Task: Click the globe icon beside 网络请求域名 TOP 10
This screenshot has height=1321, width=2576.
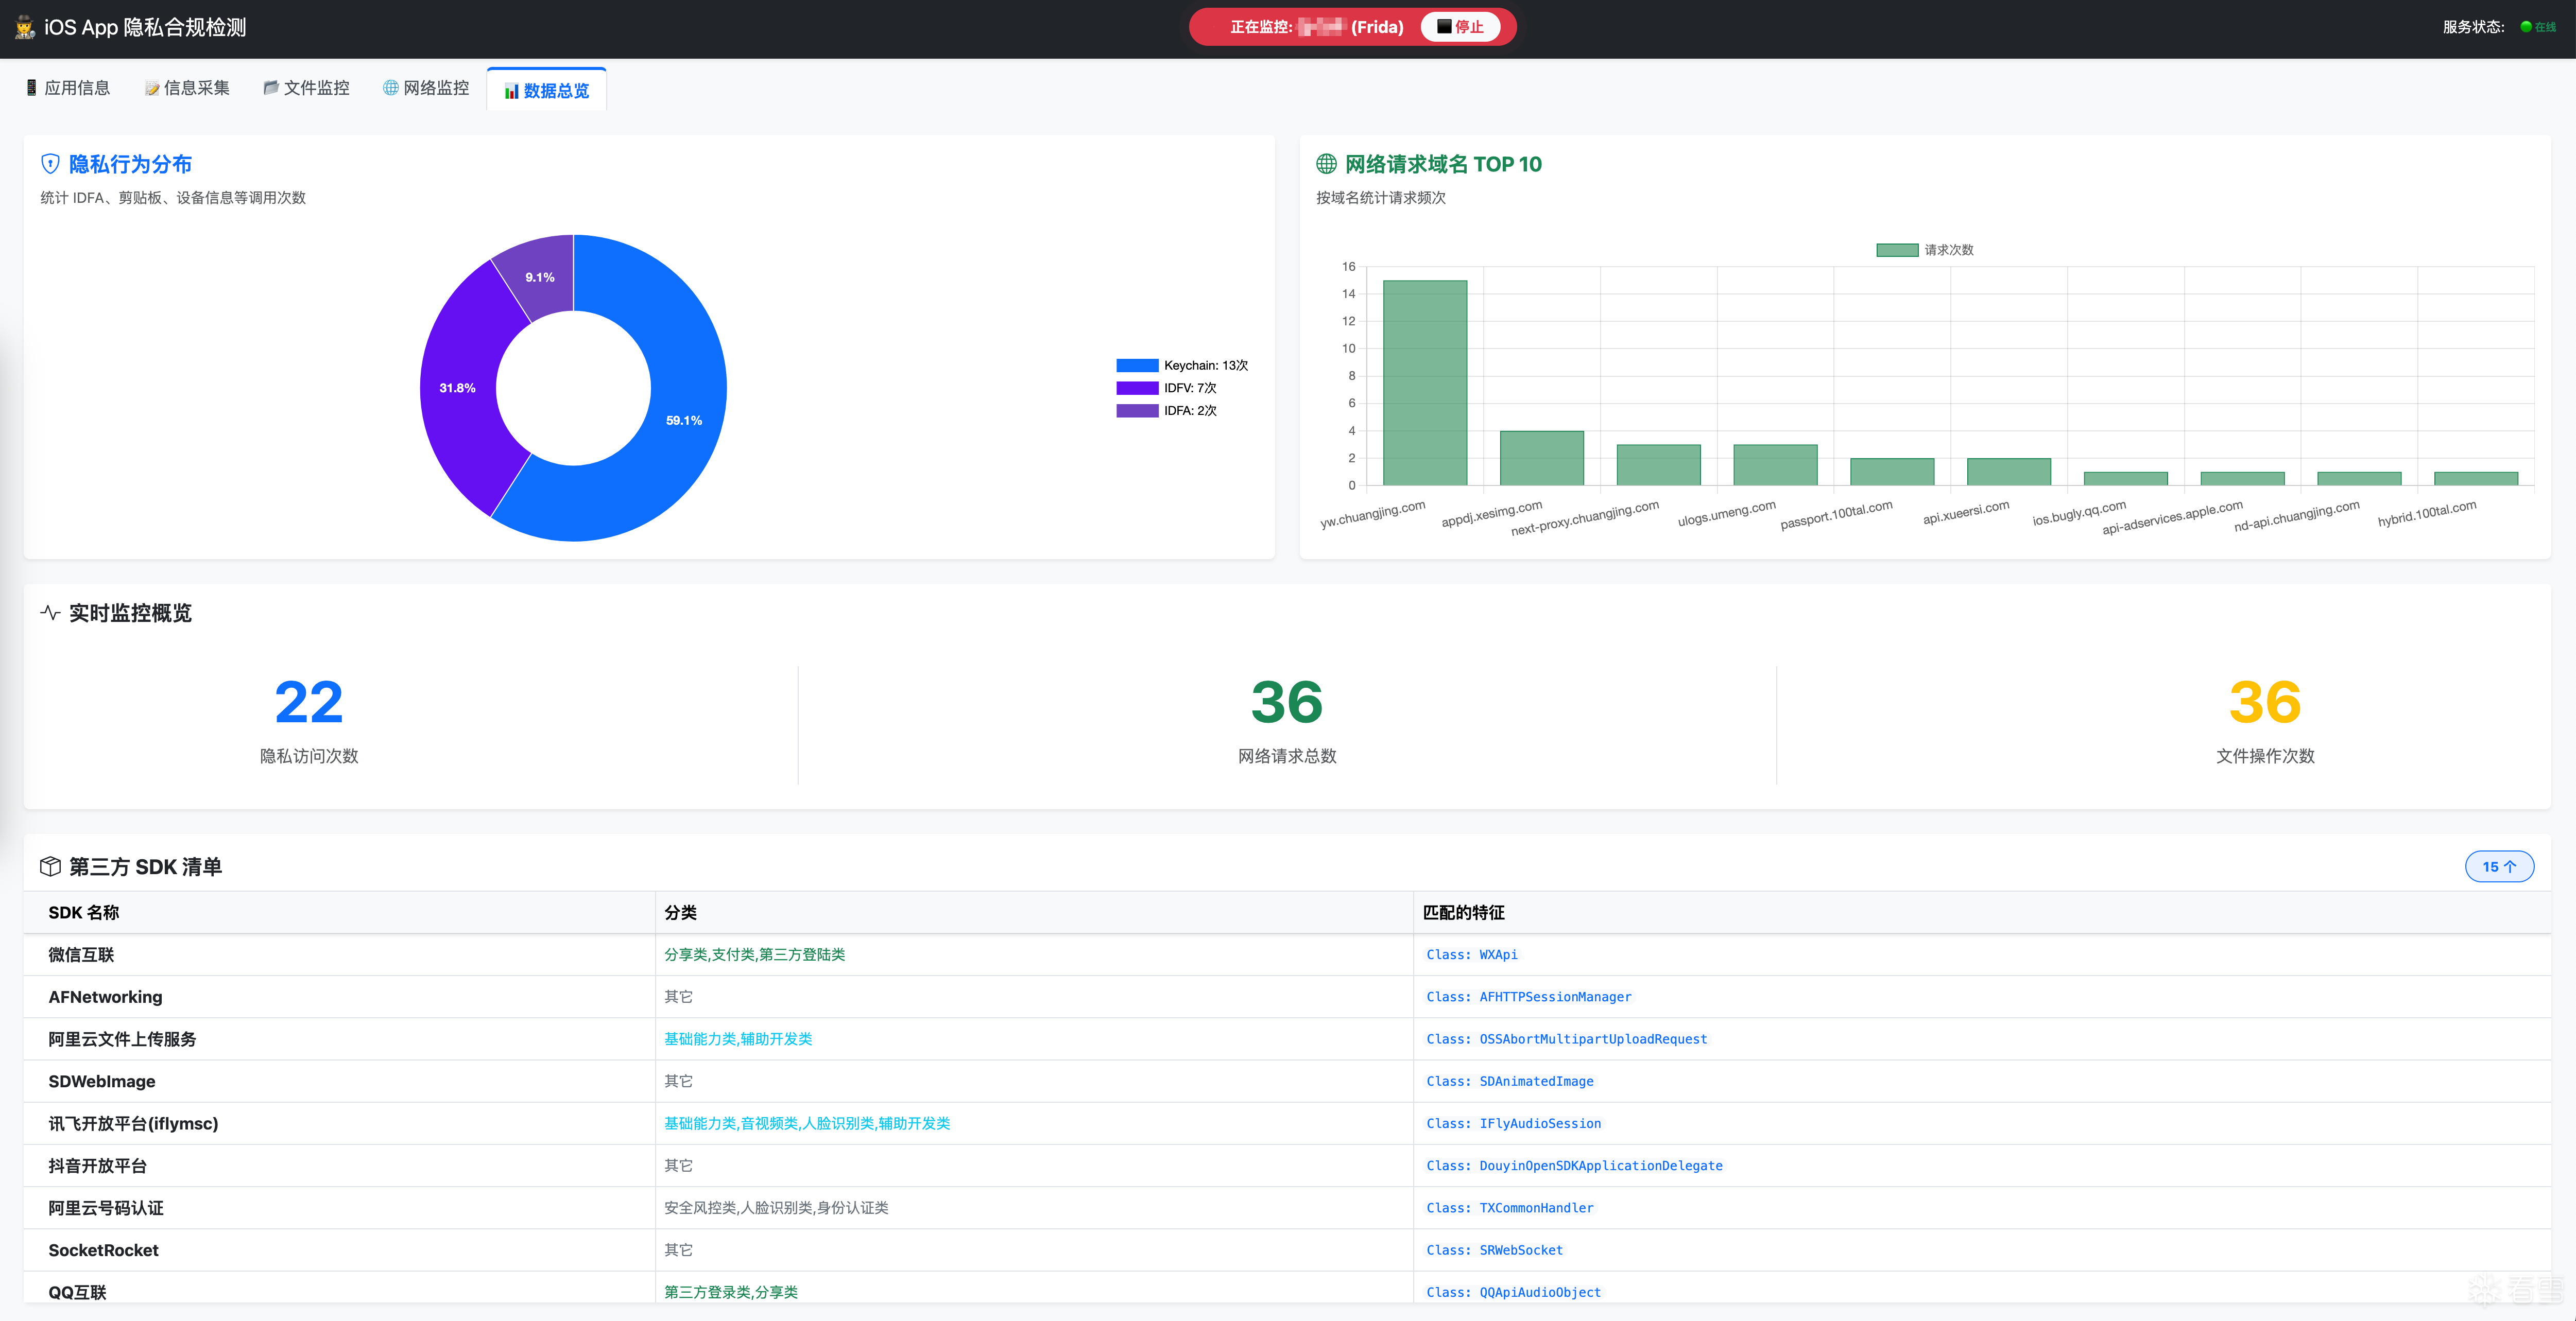Action: [x=1326, y=164]
